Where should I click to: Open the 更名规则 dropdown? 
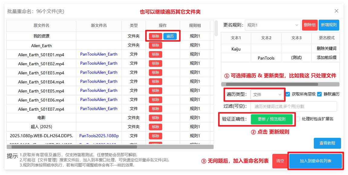pos(273,25)
